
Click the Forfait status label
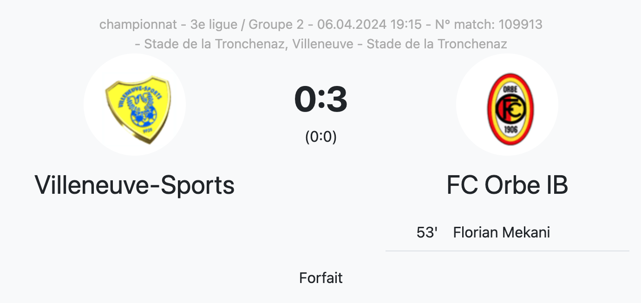point(321,278)
